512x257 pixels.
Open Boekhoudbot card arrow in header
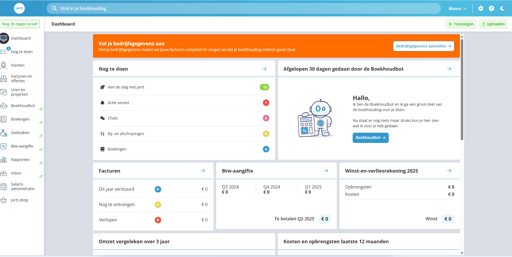(x=449, y=69)
